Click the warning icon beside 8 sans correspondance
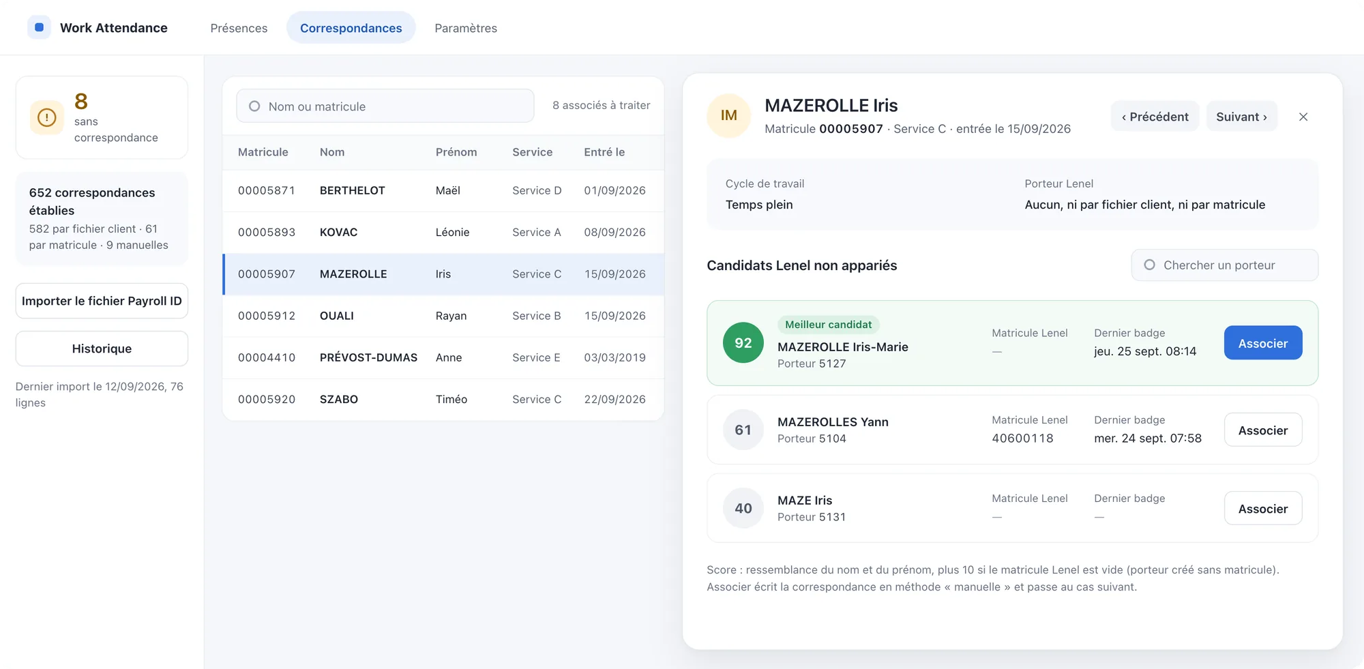1364x669 pixels. 46,117
